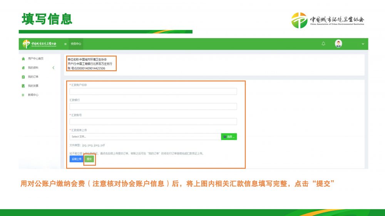
Task: Open the account dropdown arrow in the header
Action: (x=363, y=44)
